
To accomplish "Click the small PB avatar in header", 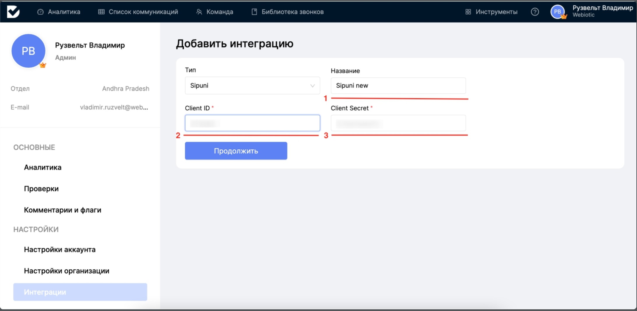I will pos(557,12).
